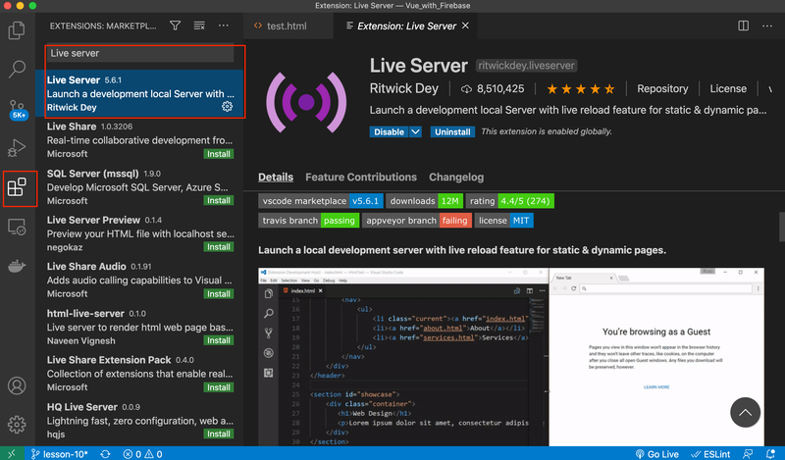Click the 8,510,425 install count
This screenshot has height=460, width=785.
[494, 88]
